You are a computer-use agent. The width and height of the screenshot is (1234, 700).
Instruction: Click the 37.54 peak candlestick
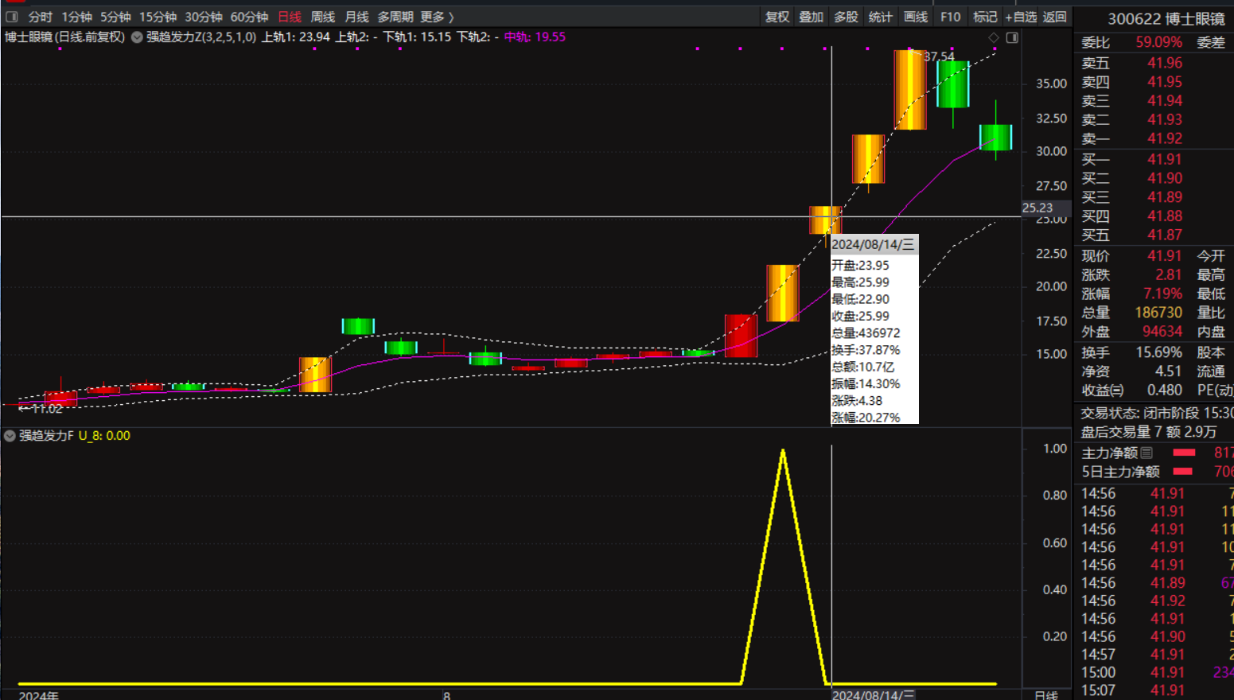[x=909, y=89]
